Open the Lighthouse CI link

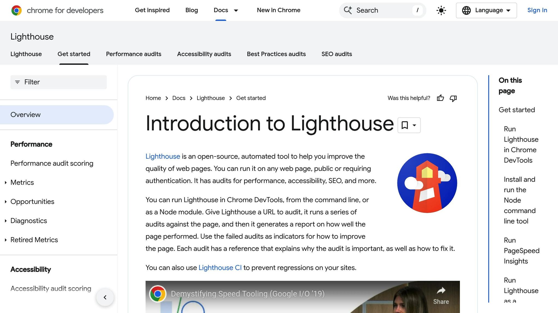tap(220, 268)
